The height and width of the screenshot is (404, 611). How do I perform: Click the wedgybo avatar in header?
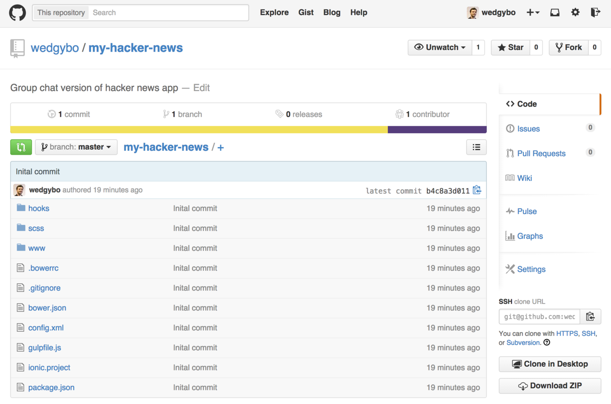472,13
